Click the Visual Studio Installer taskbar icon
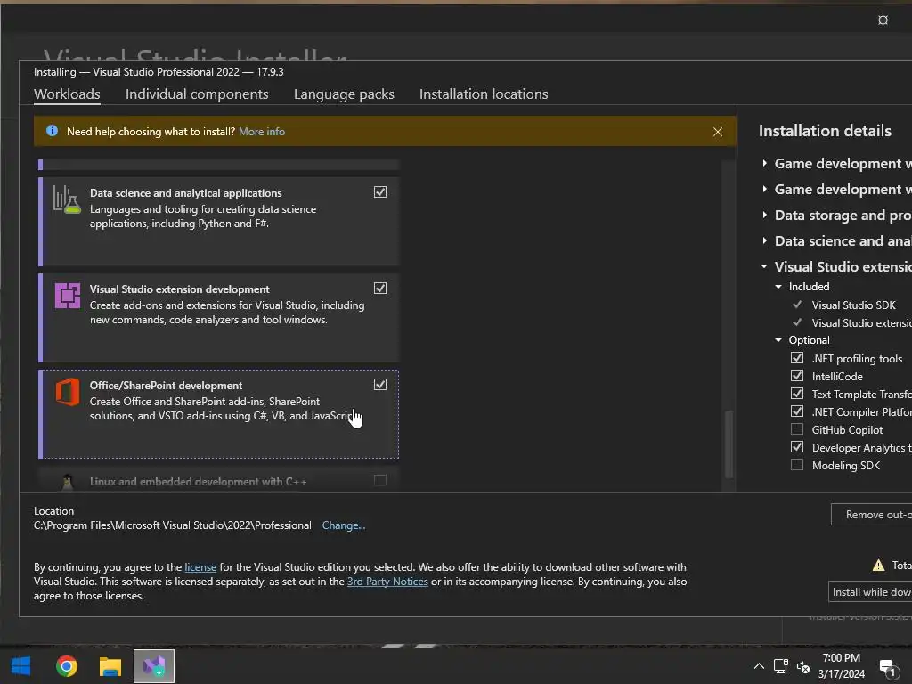Image resolution: width=912 pixels, height=684 pixels. [x=154, y=666]
